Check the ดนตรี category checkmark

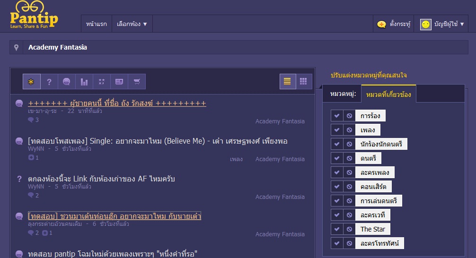pyautogui.click(x=337, y=158)
